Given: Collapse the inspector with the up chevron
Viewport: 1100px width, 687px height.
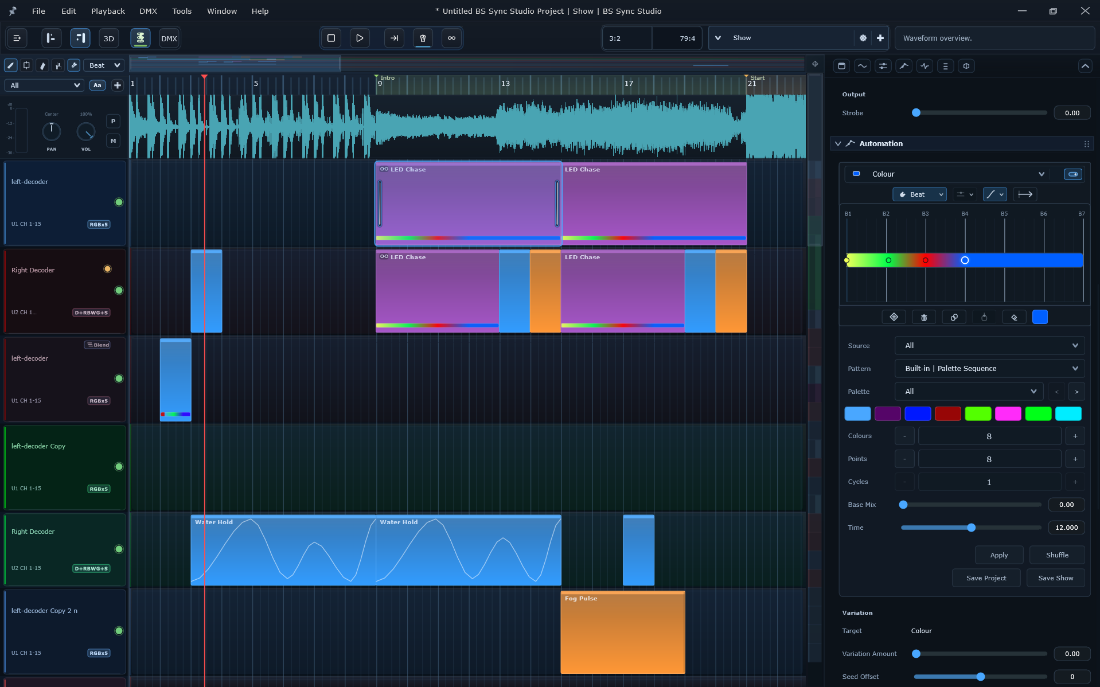Looking at the screenshot, I should click(1085, 66).
